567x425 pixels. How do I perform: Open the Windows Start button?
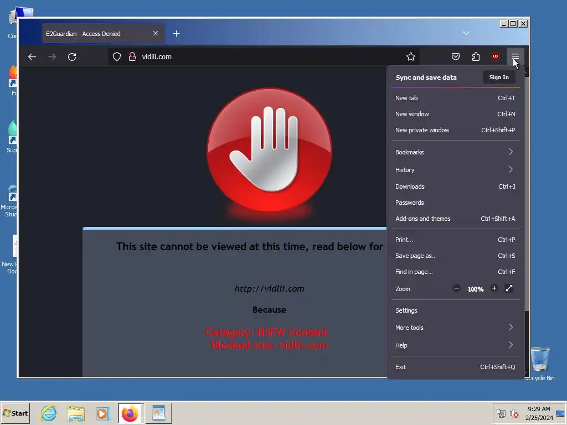point(15,413)
